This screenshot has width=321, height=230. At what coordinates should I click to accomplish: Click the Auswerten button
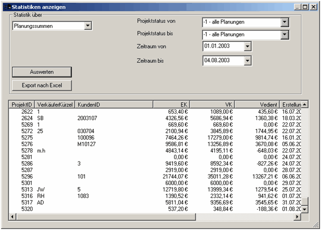click(x=41, y=72)
